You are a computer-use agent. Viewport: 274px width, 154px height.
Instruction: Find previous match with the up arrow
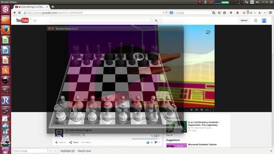50,151
